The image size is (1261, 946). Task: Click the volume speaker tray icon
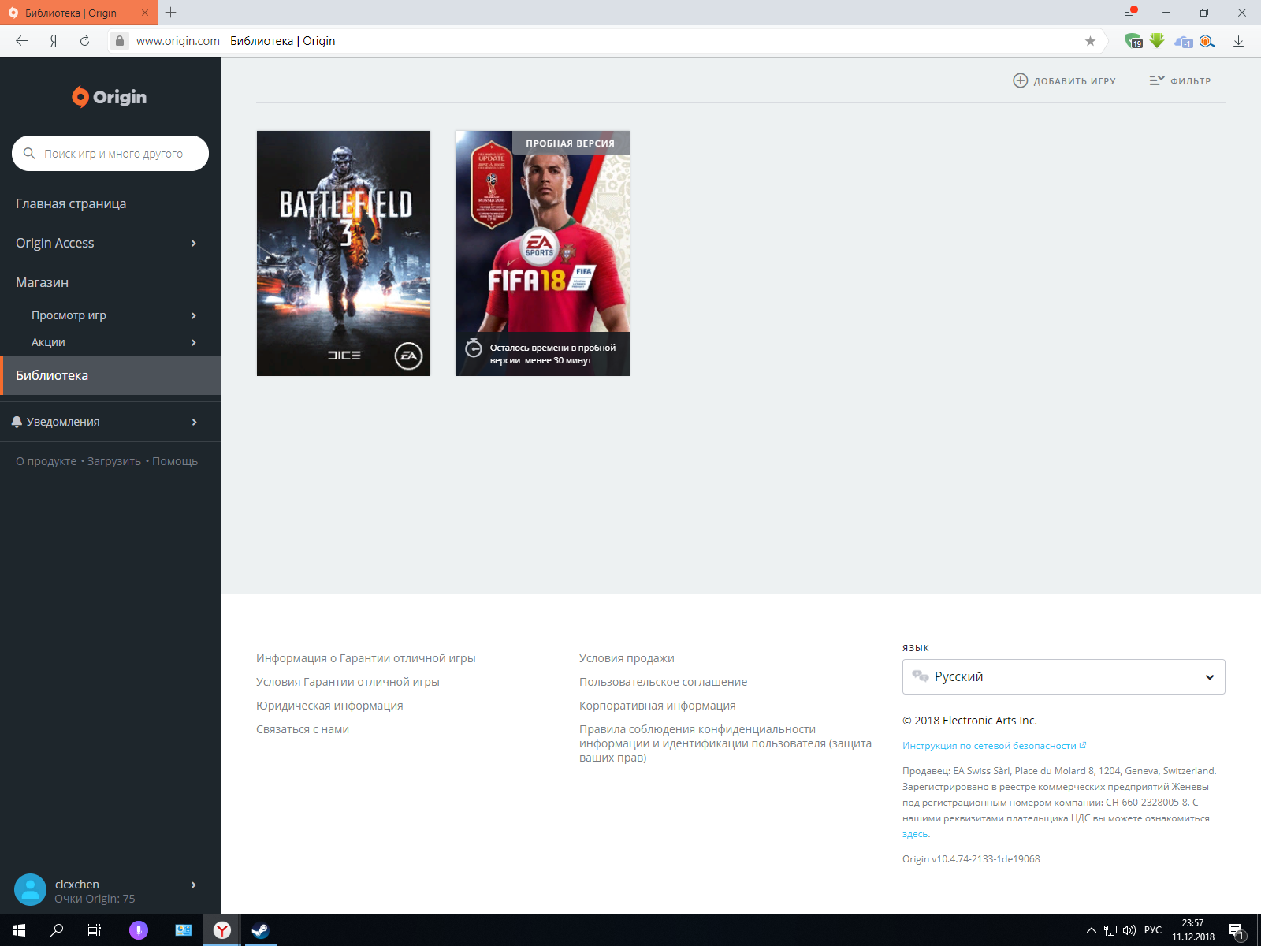[x=1129, y=930]
